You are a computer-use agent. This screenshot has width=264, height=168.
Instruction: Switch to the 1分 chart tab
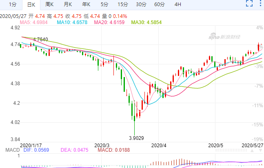[13, 4]
